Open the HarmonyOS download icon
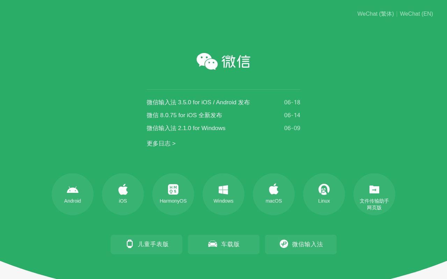This screenshot has height=279, width=447. point(173,189)
